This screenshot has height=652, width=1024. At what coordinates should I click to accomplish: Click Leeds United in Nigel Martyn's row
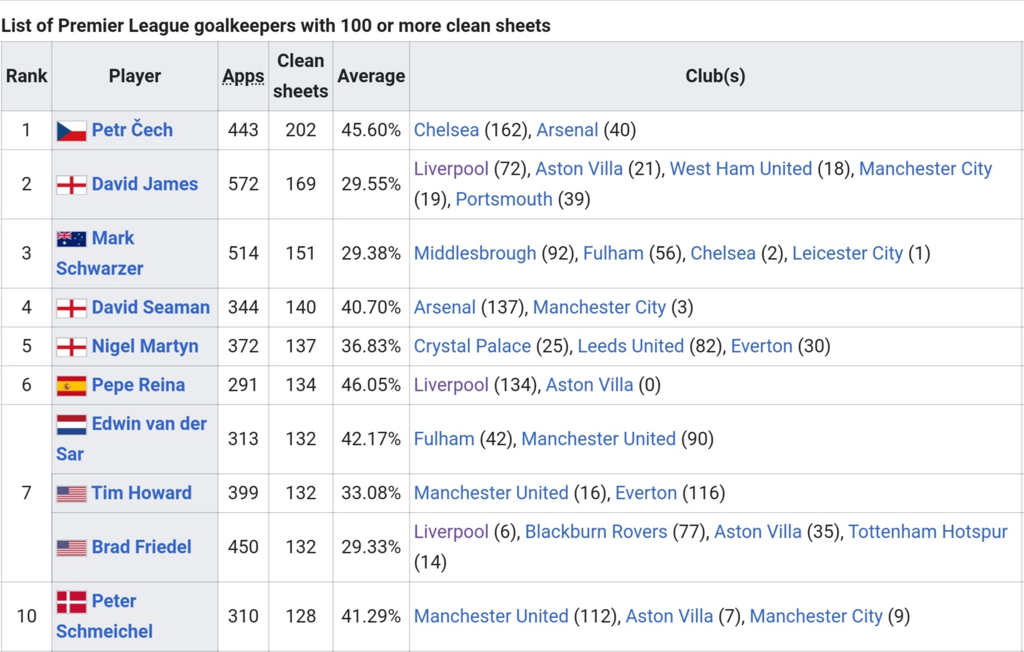[631, 346]
